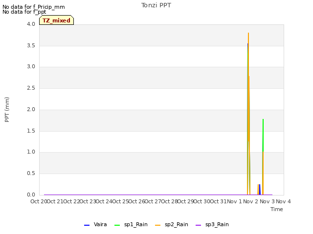Image resolution: width=313 pixels, height=234 pixels.
Task: Click the tall orange sp2_Rain spike peak
Action: [248, 34]
